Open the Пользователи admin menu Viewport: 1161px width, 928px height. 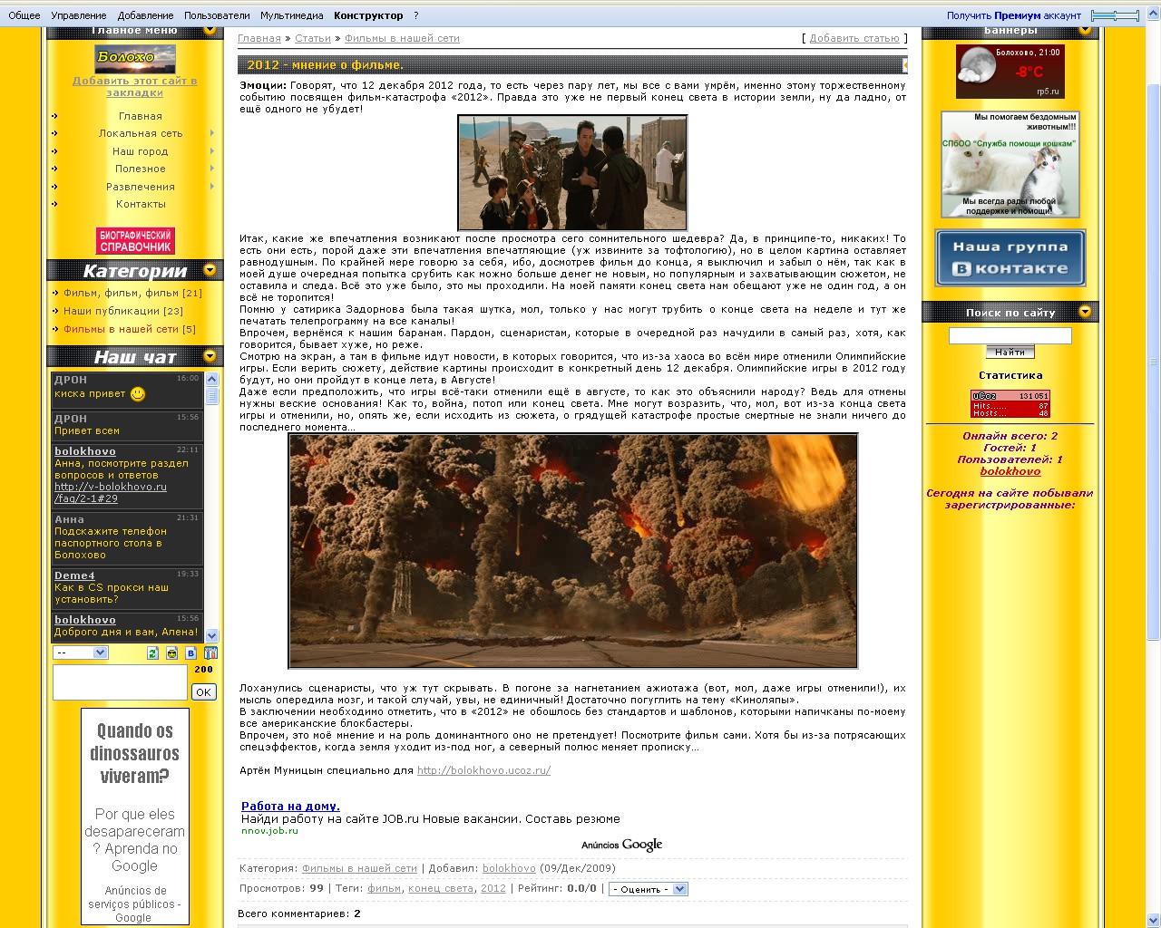coord(217,15)
